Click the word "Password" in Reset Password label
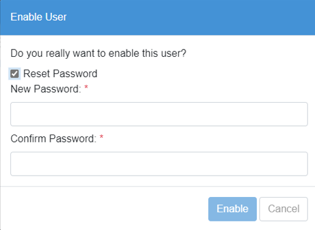 point(75,73)
